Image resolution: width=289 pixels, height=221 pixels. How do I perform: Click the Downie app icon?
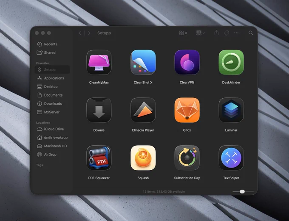coord(99,110)
